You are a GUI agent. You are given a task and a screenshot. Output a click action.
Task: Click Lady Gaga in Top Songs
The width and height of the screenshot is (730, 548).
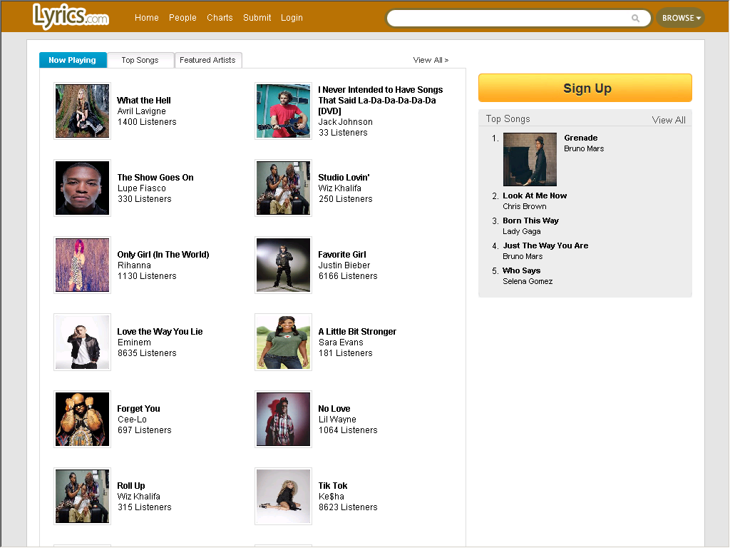tap(521, 232)
